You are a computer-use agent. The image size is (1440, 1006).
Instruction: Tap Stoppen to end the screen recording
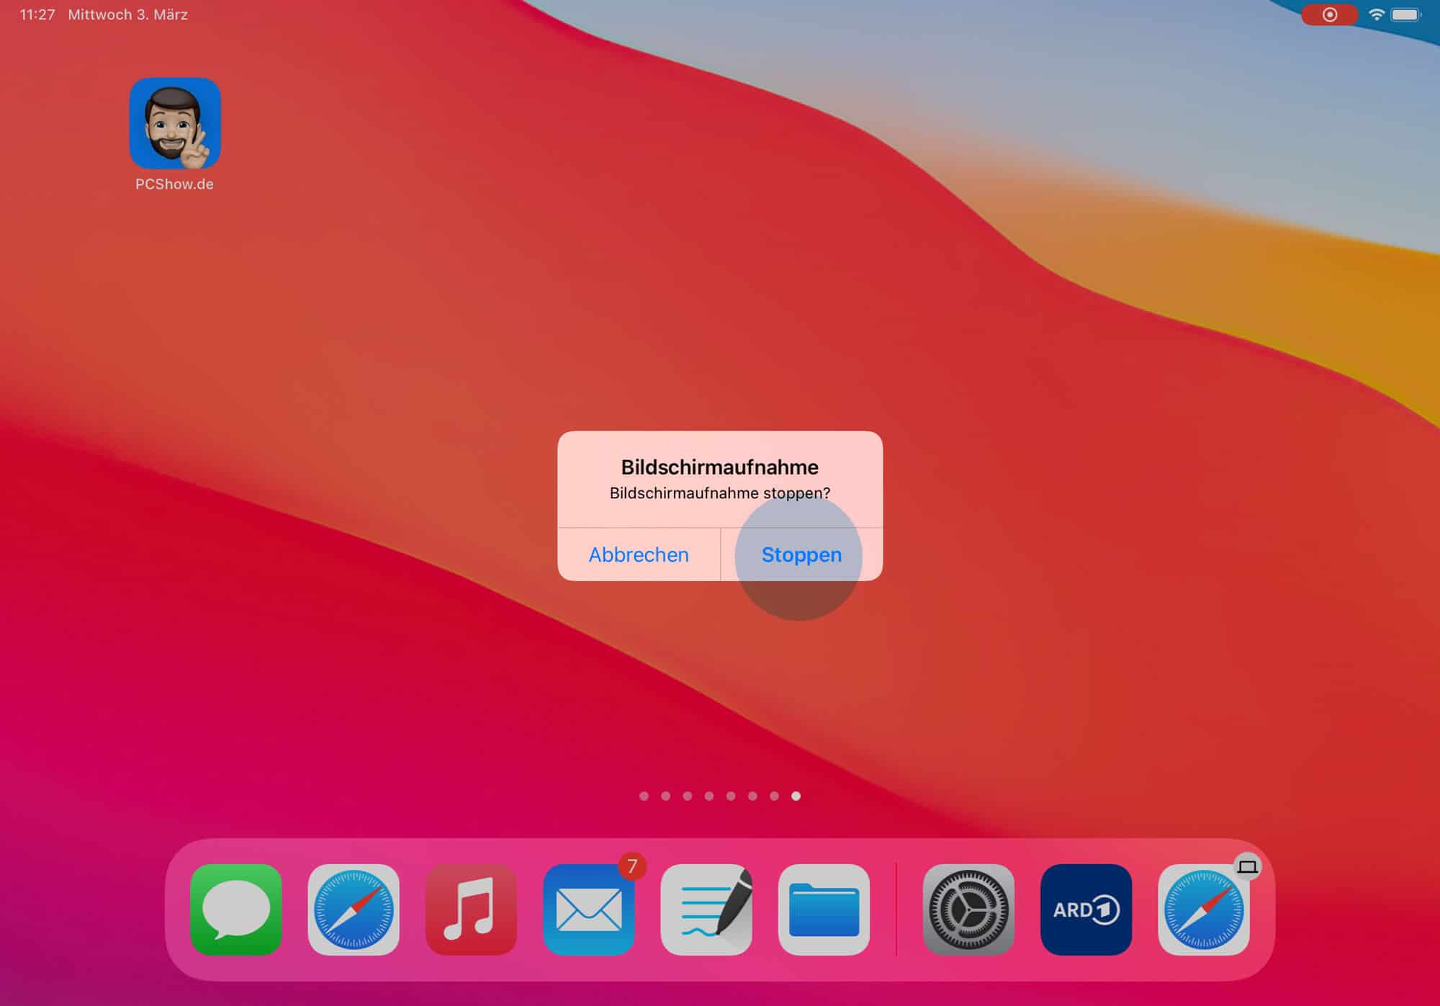[801, 554]
